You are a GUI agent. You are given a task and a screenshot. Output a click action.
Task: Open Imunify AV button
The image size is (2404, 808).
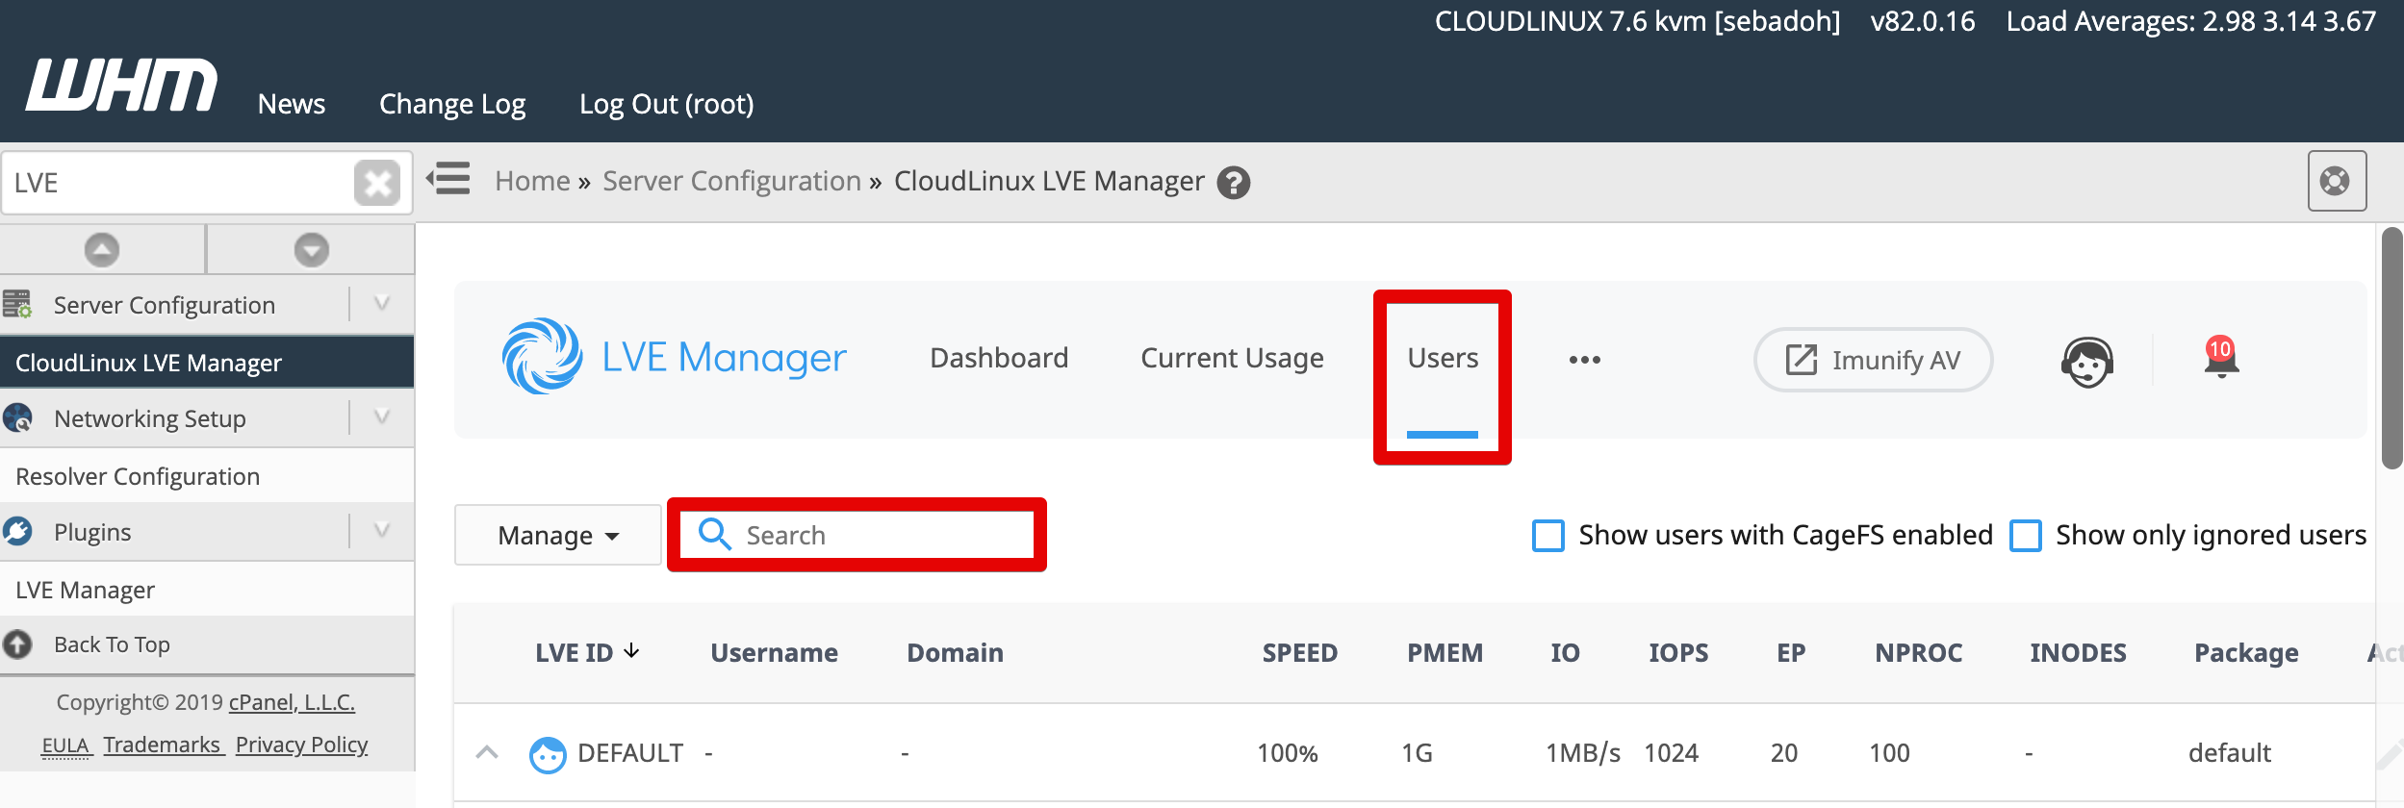pyautogui.click(x=1873, y=360)
